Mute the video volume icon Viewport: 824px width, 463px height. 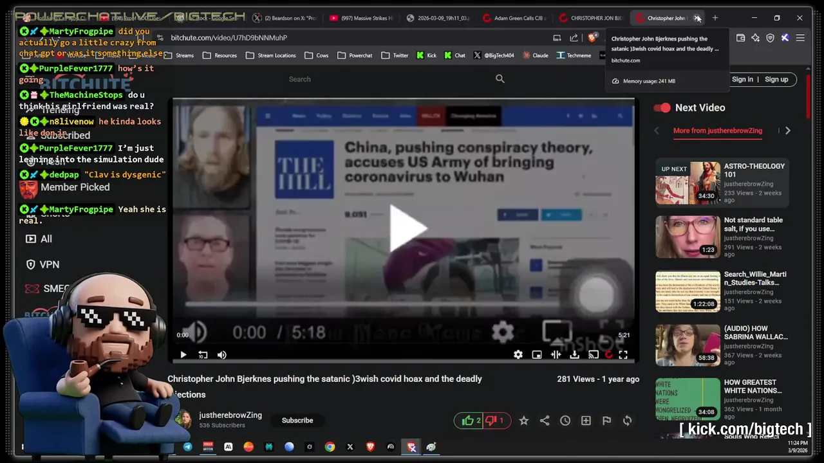(x=222, y=354)
